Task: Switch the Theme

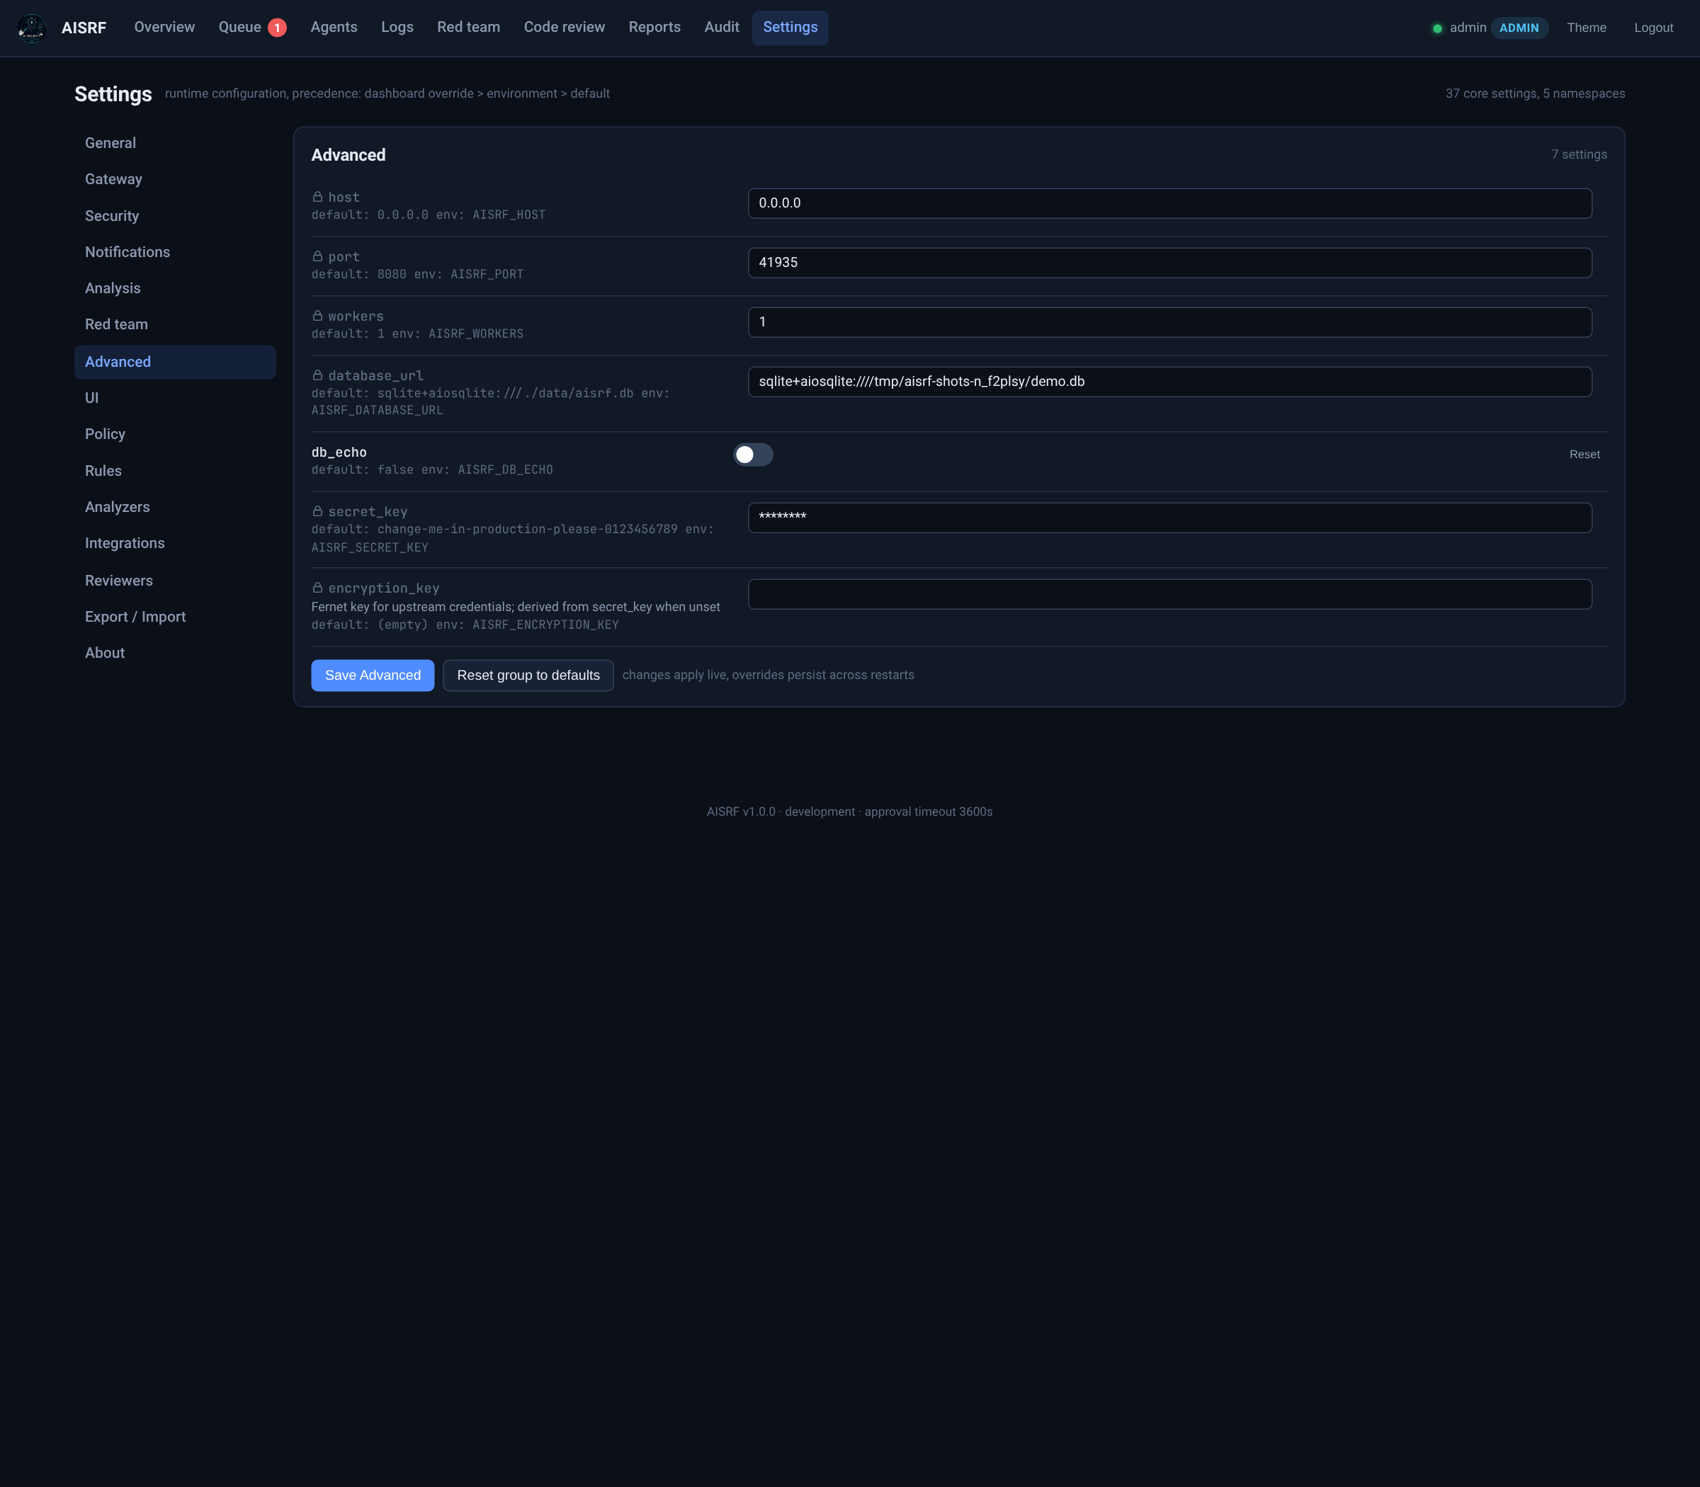Action: tap(1586, 28)
